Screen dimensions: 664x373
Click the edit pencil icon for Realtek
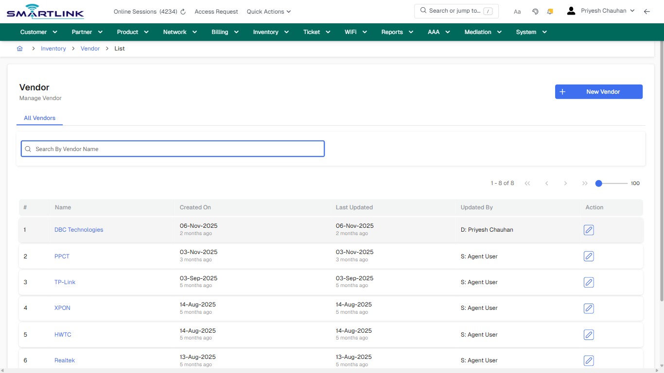(x=589, y=360)
